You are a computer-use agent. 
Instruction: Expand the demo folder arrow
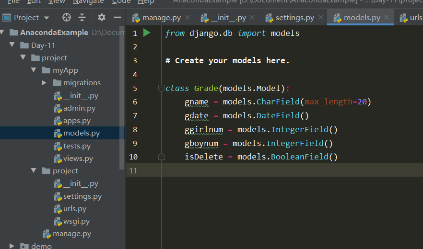coord(12,246)
